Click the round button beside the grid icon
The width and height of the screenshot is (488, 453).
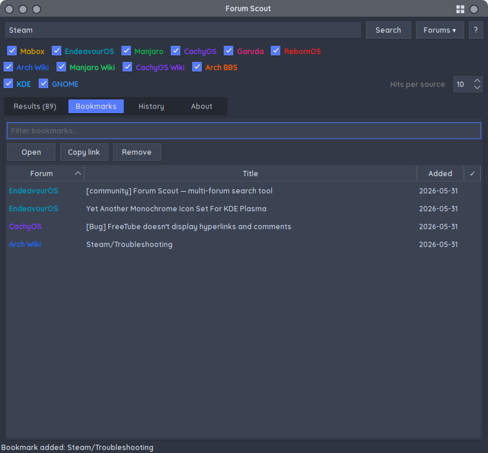pyautogui.click(x=474, y=9)
